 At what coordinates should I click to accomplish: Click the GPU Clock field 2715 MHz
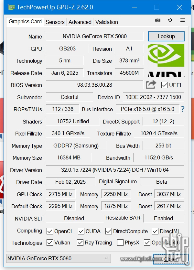[60, 194]
